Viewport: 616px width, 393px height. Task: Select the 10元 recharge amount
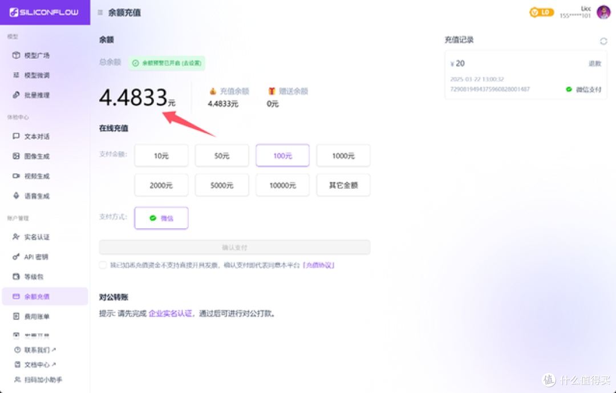tap(161, 156)
